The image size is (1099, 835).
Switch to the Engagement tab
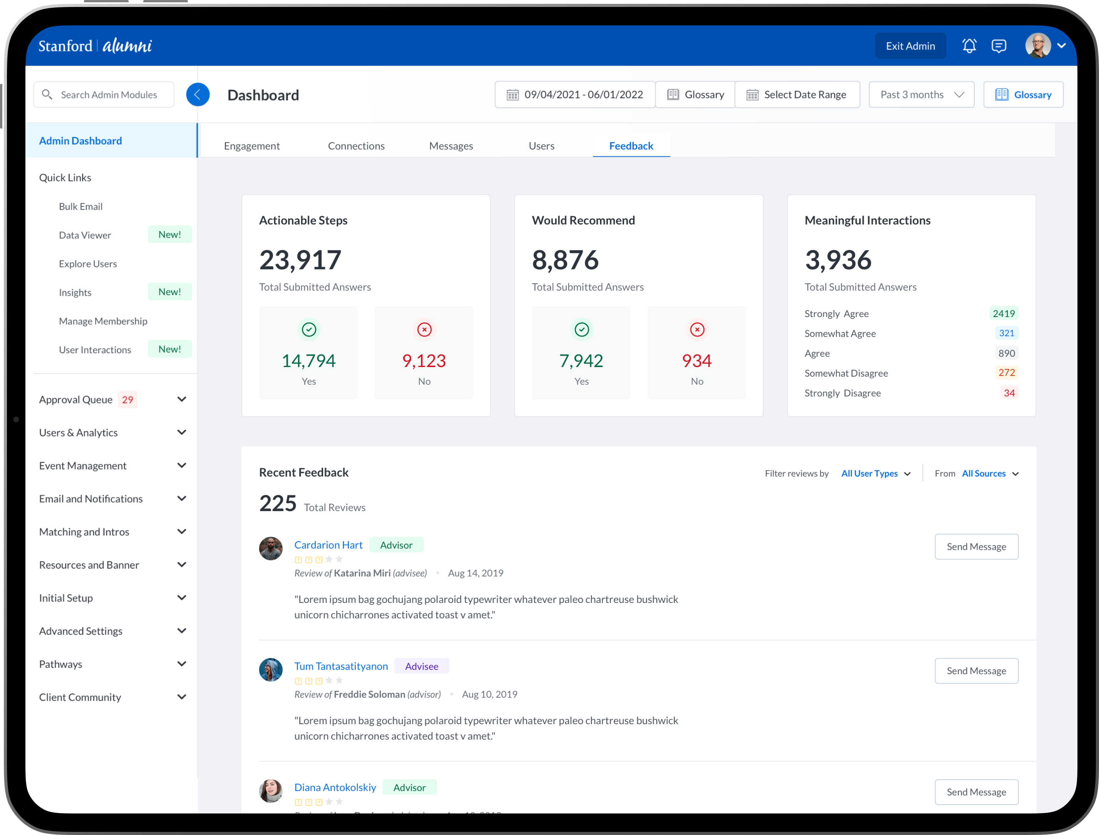[251, 145]
